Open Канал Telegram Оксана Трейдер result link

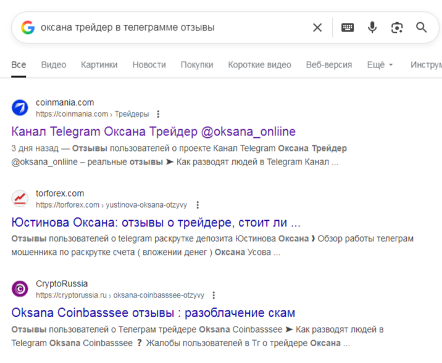[153, 132]
